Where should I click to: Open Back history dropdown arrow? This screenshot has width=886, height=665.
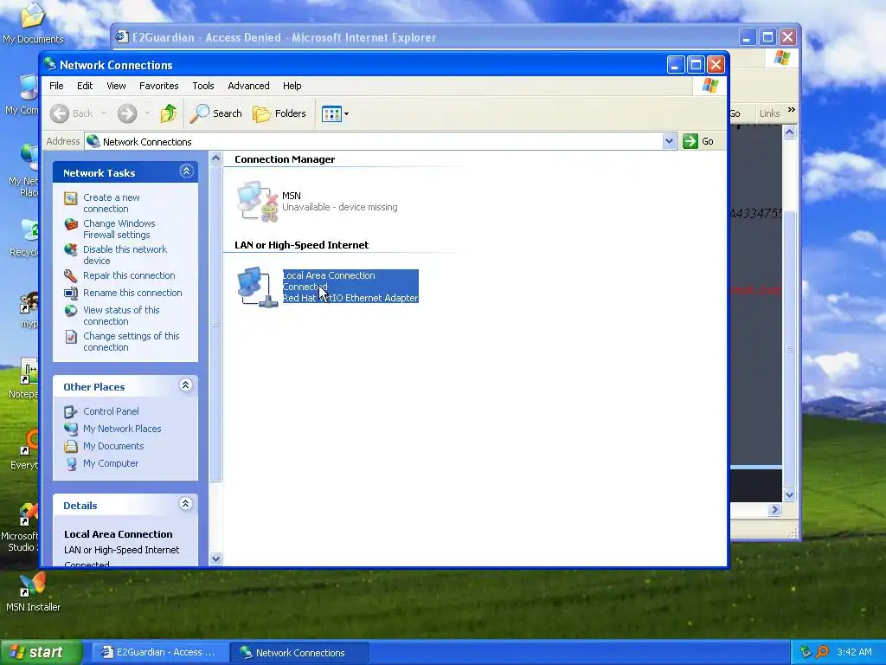pyautogui.click(x=104, y=113)
